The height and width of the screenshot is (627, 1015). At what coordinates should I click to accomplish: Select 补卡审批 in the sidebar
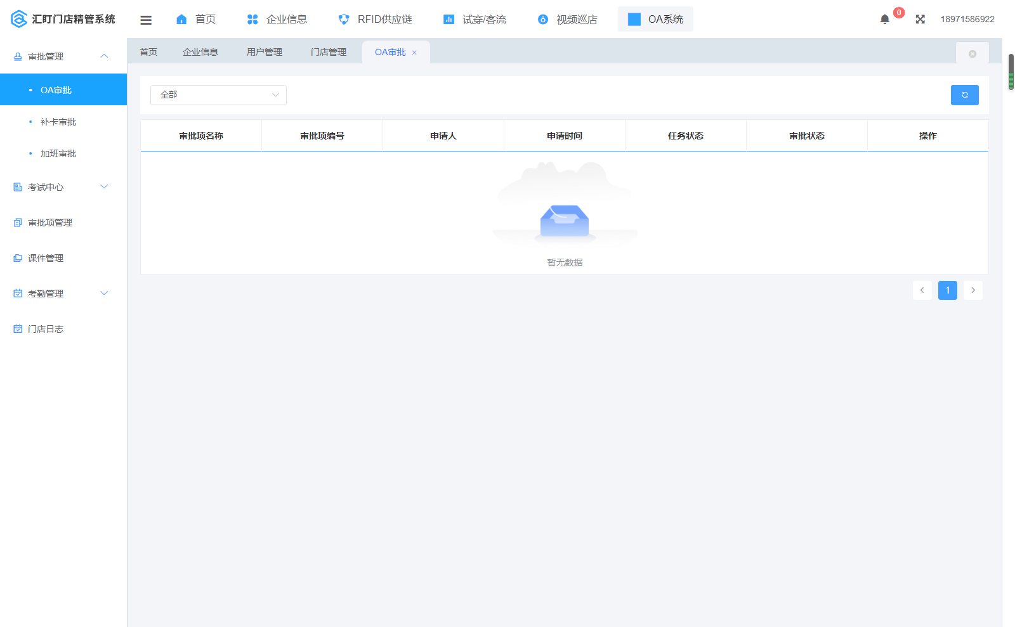click(63, 121)
